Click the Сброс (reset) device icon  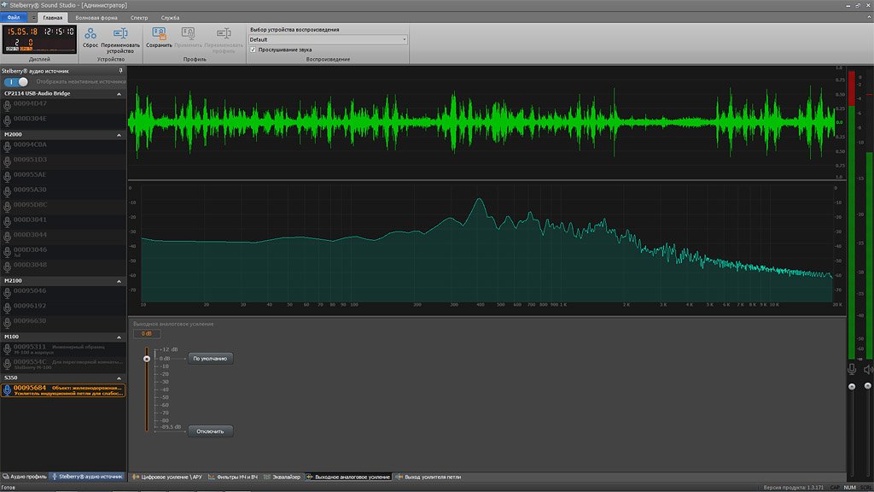click(90, 34)
